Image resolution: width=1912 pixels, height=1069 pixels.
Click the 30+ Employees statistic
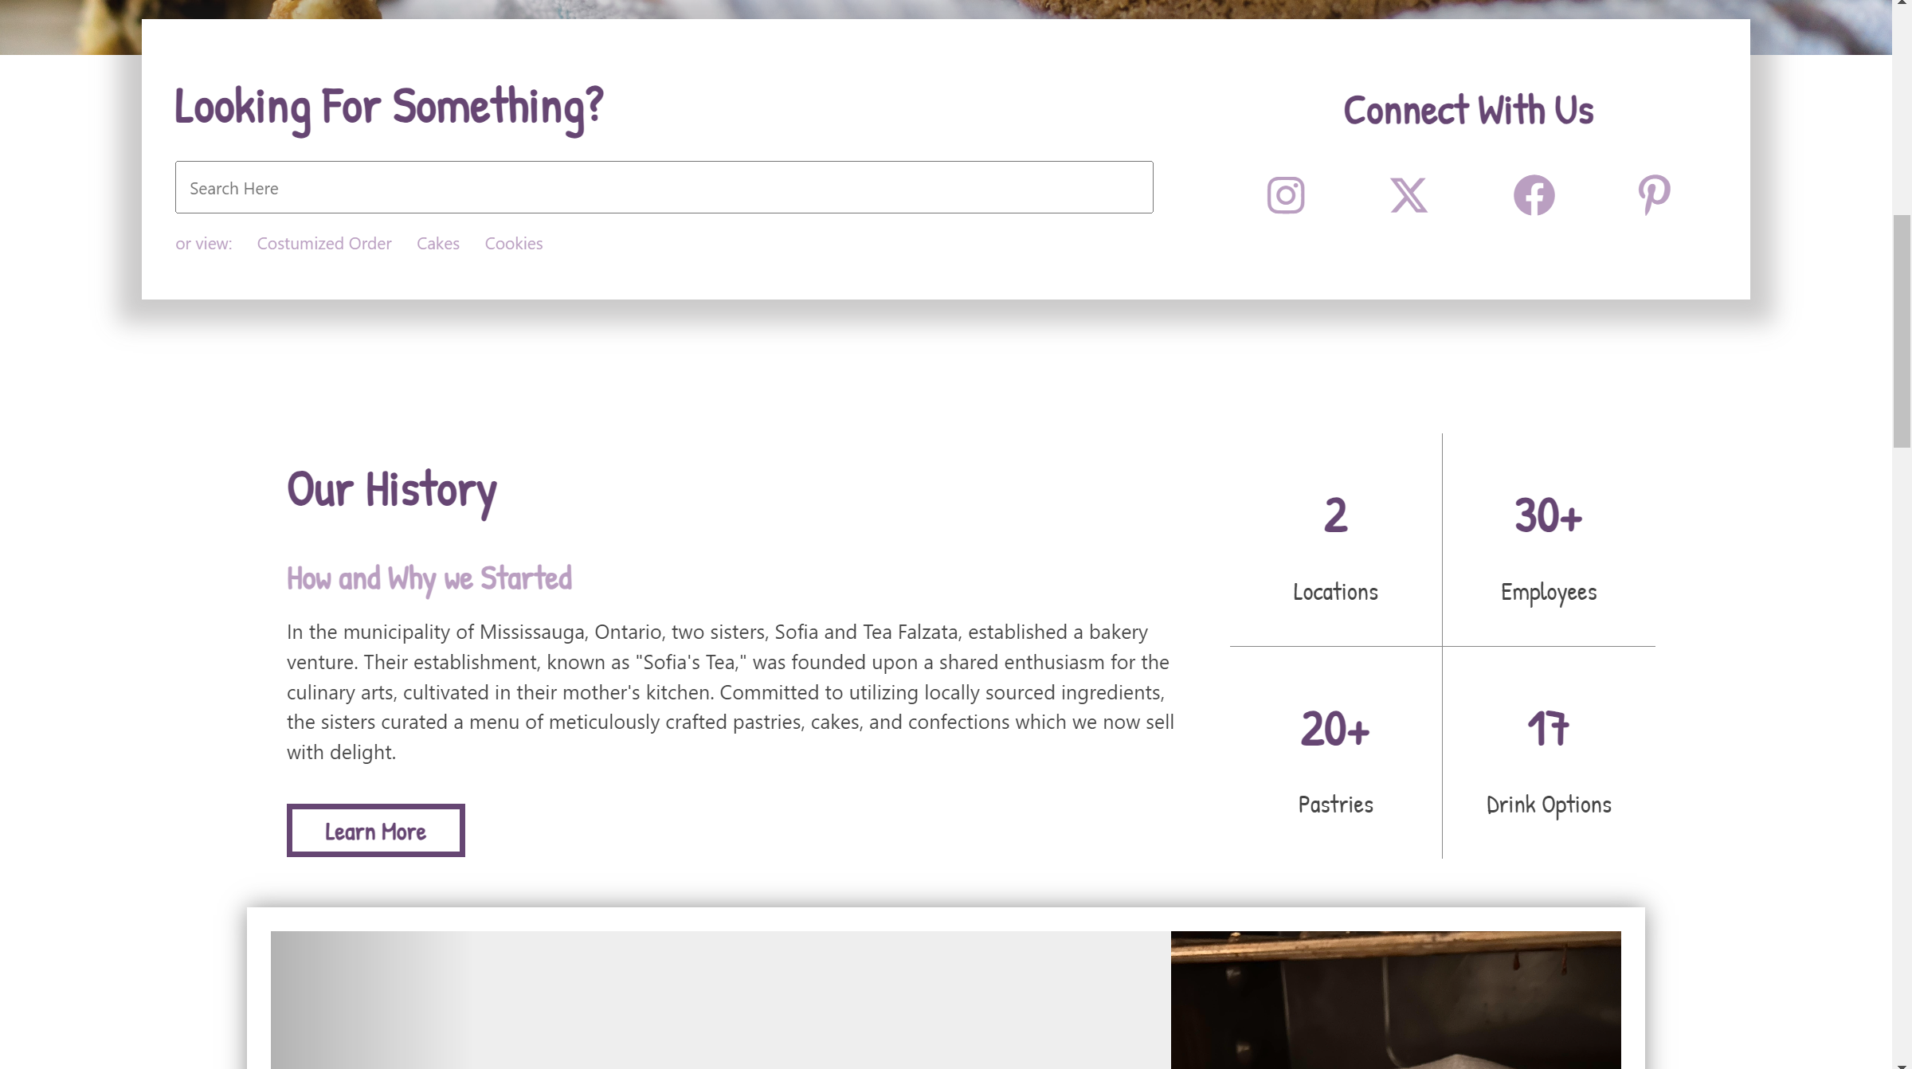click(1548, 547)
